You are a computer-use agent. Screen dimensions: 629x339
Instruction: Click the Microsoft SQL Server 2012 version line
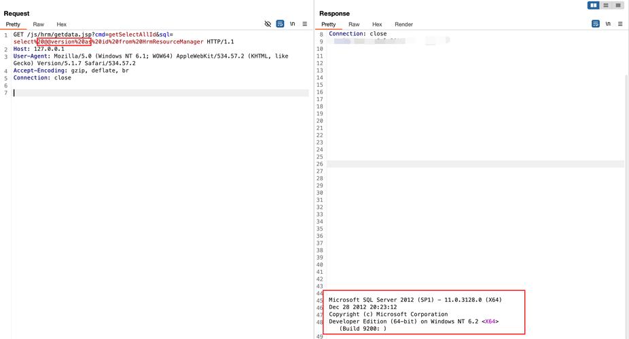click(x=415, y=300)
